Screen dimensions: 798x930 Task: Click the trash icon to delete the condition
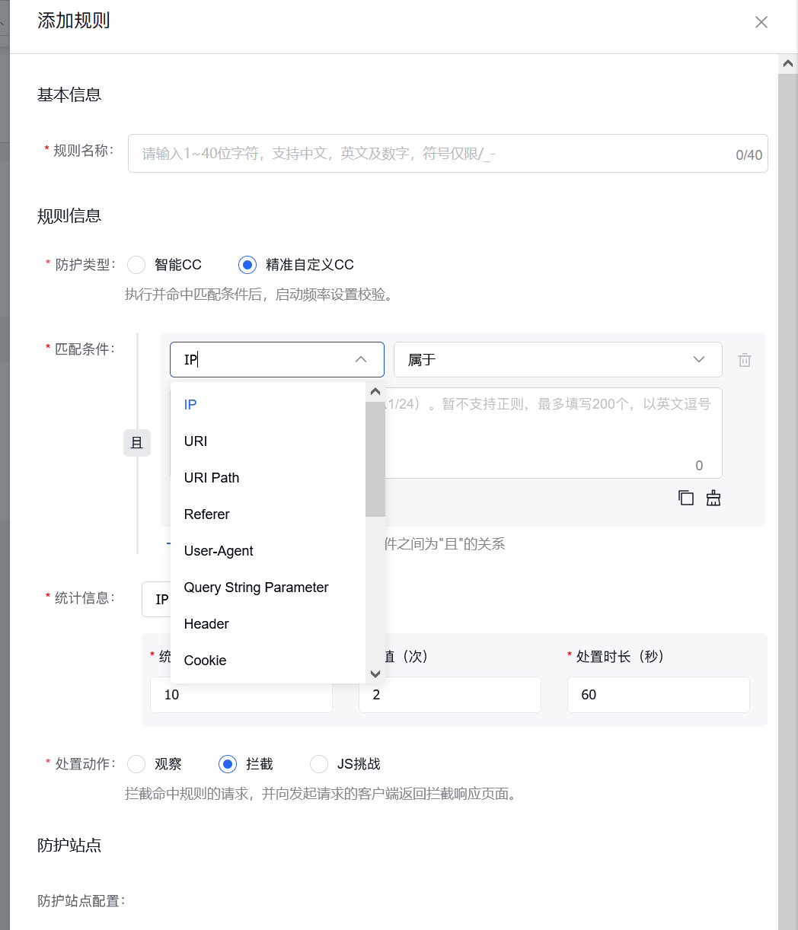tap(744, 359)
